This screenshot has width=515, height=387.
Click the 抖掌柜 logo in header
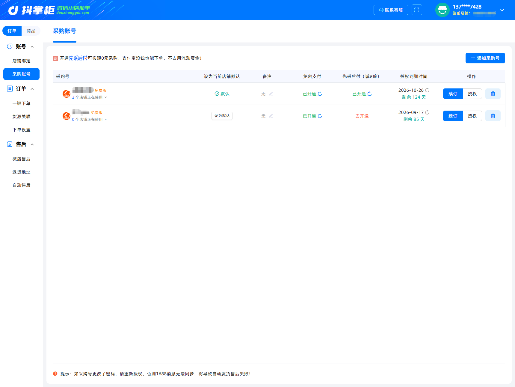(31, 10)
